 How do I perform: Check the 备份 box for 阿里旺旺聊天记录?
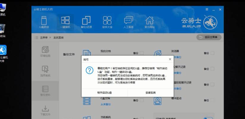click(x=212, y=84)
